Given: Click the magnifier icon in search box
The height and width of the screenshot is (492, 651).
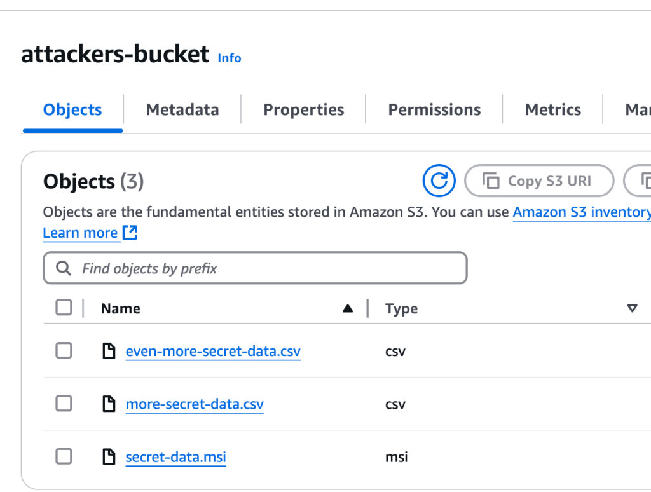Looking at the screenshot, I should 64,268.
